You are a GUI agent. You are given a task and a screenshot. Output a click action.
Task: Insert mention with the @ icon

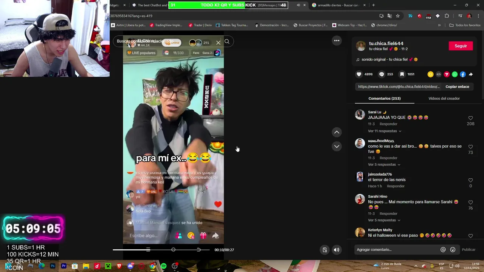[x=443, y=250]
